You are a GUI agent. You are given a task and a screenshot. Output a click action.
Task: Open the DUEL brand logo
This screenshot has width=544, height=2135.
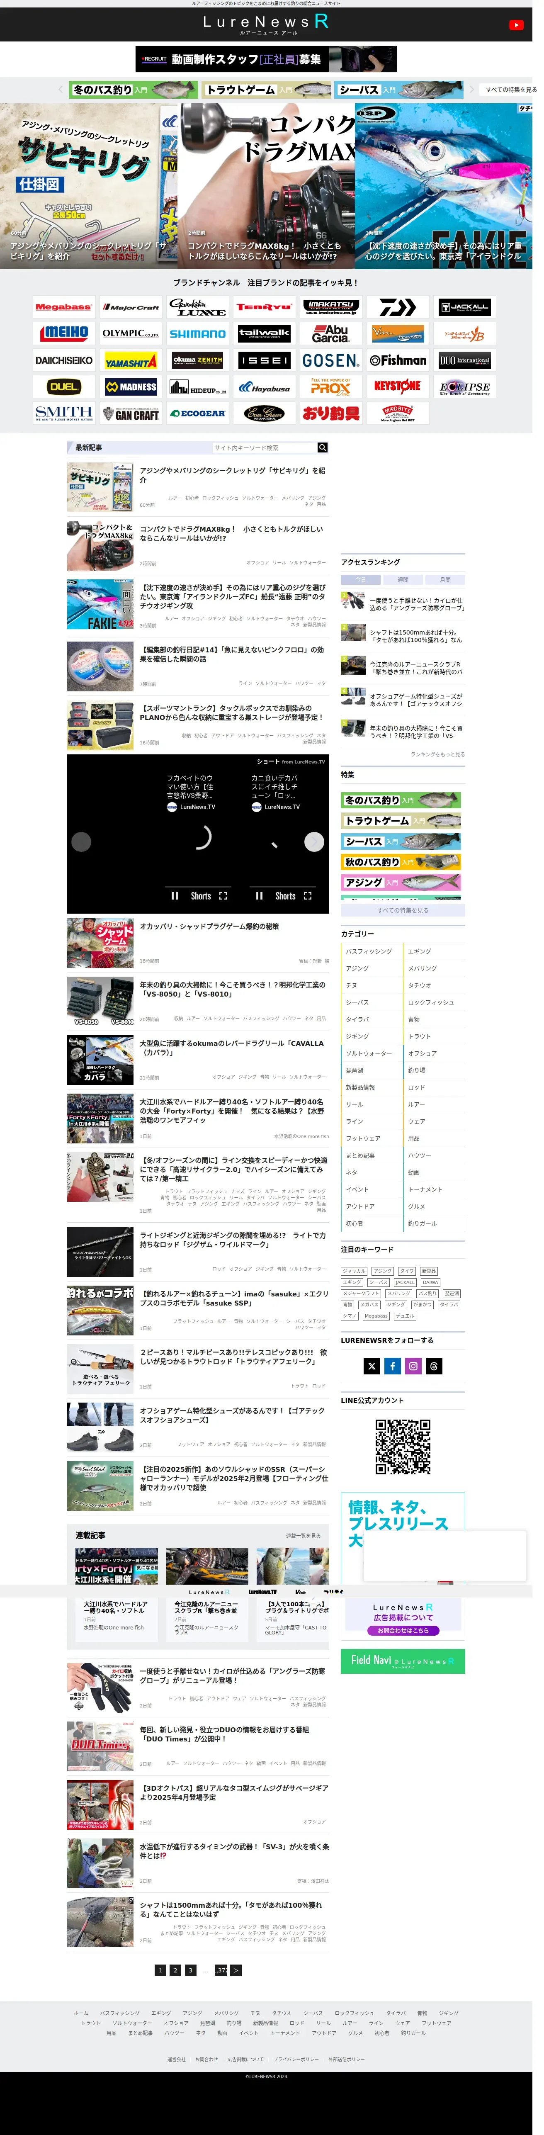pyautogui.click(x=63, y=386)
